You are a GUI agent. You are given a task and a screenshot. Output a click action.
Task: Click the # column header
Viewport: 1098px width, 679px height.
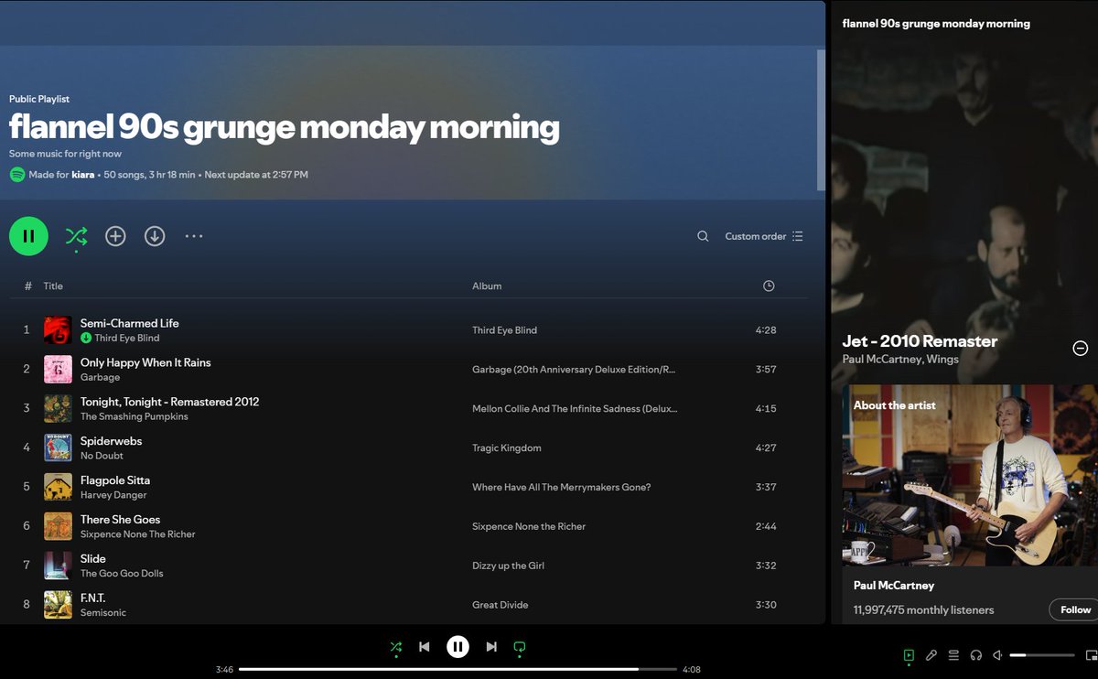tap(27, 286)
